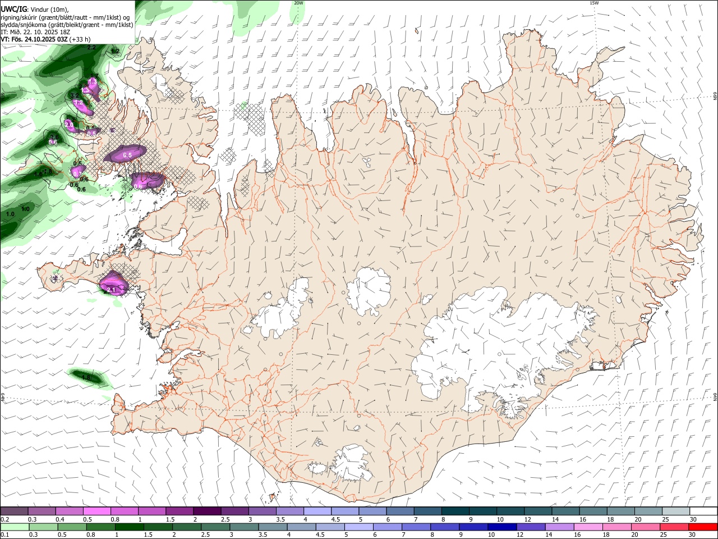This screenshot has height=539, width=718.
Task: Click the "1.2" value on the small green patch at top
Action: (x=115, y=51)
